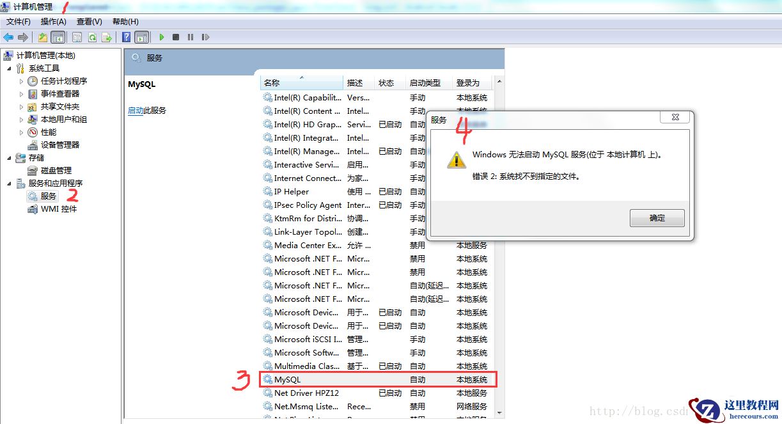Collapse the 系统工具 tree node
The width and height of the screenshot is (782, 424).
pyautogui.click(x=9, y=68)
